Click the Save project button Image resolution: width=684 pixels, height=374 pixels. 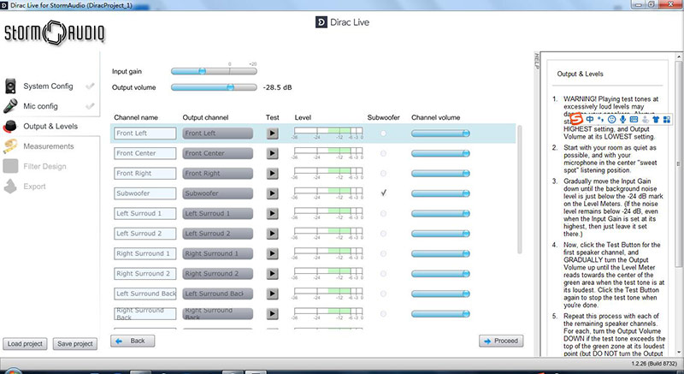[x=75, y=343]
